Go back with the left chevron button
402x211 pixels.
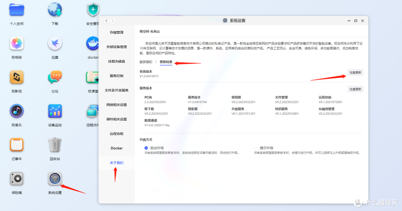click(106, 21)
